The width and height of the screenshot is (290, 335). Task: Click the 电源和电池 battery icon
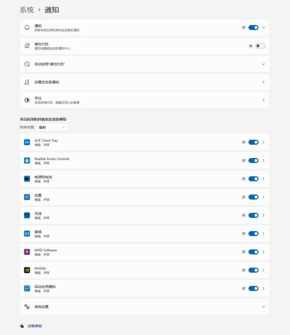pyautogui.click(x=27, y=179)
